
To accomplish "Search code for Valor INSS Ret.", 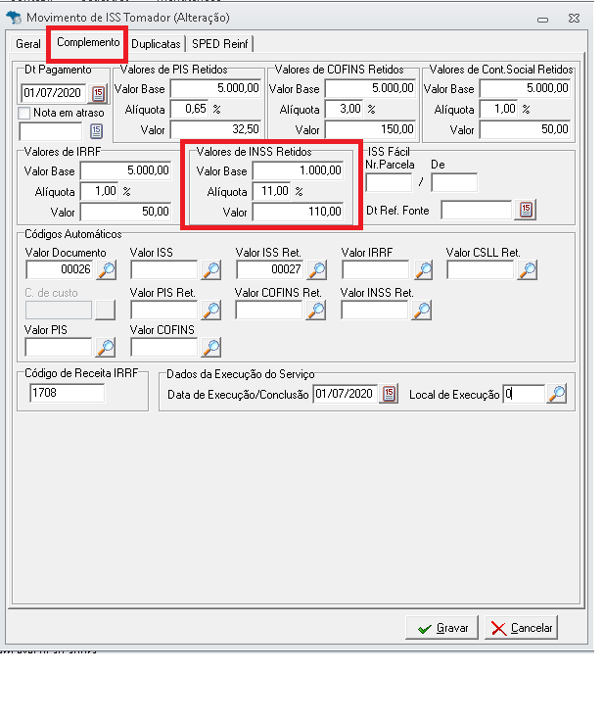I will coord(422,311).
